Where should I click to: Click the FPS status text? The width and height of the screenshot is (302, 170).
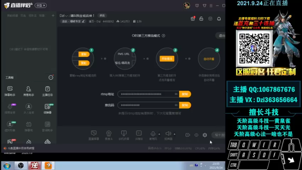pyautogui.click(x=168, y=148)
